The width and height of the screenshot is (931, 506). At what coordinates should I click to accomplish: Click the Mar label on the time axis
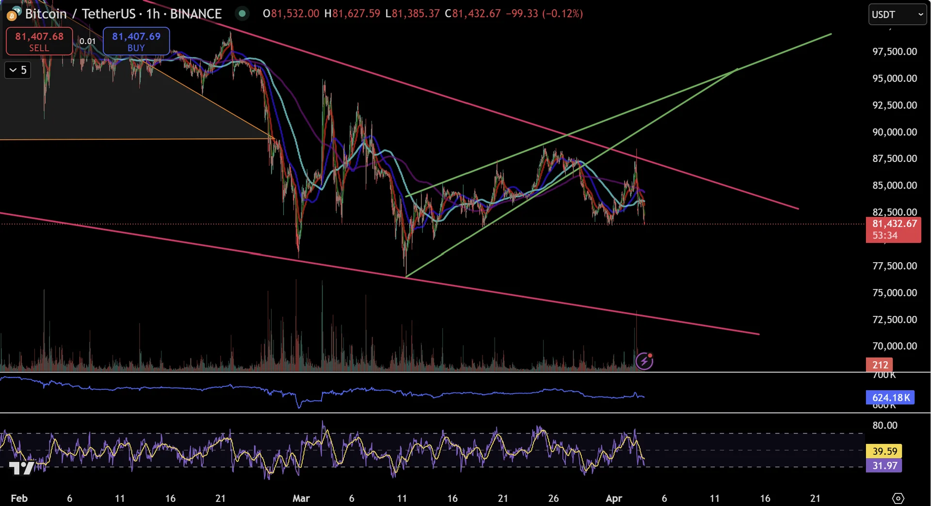tap(301, 498)
